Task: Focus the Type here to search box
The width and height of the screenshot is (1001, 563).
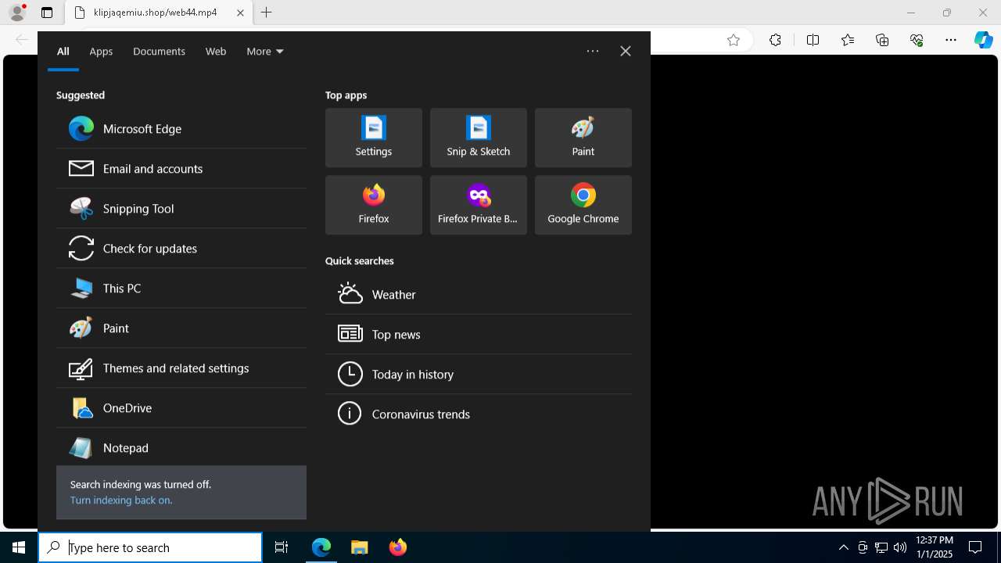Action: click(150, 547)
